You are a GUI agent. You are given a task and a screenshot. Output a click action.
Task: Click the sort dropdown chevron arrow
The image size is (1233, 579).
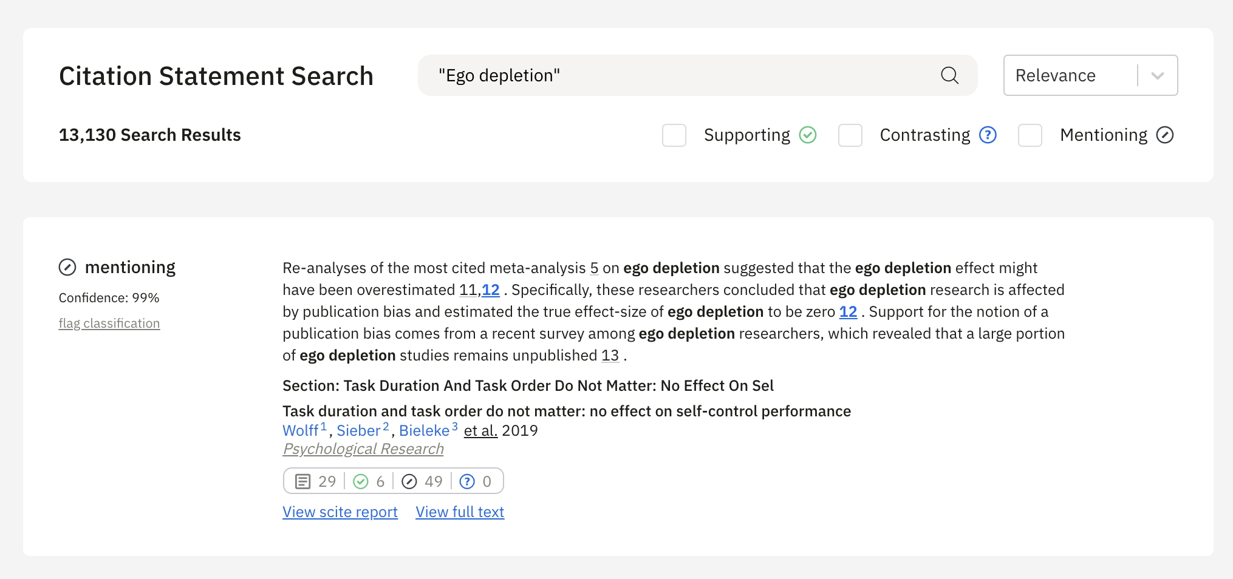pos(1158,76)
